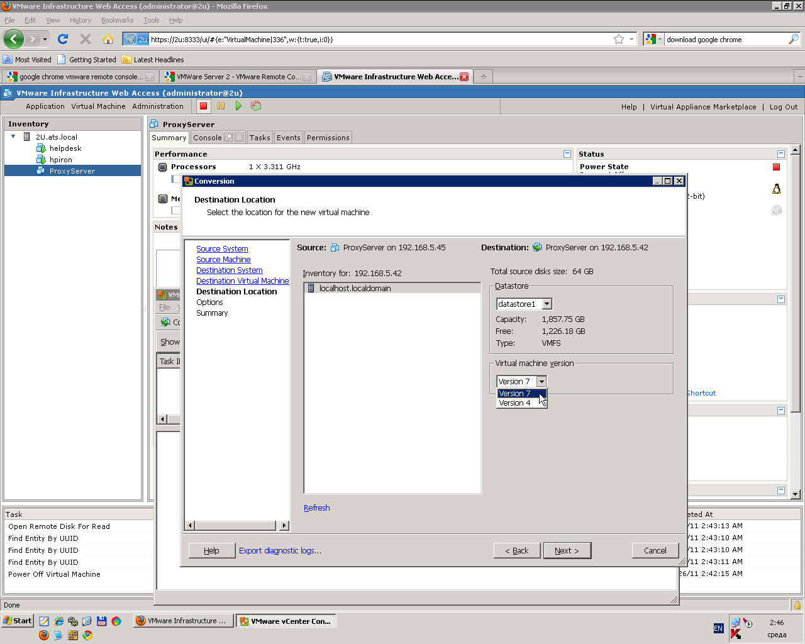Click the down arrow of the page scrollbar
Screen dimensions: 805x644
pyautogui.click(x=796, y=494)
